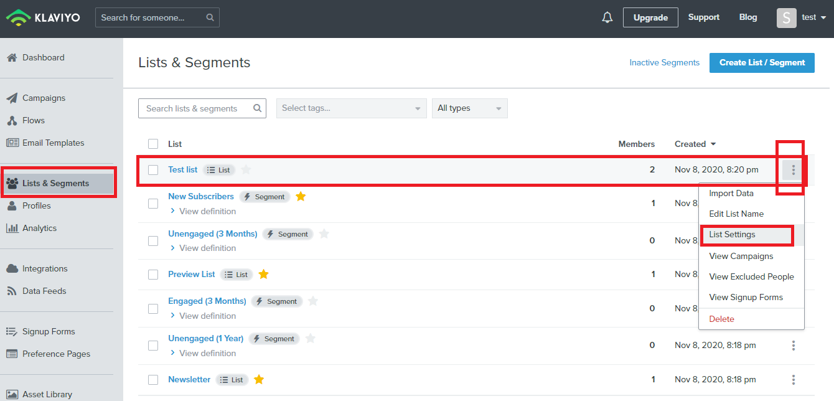Image resolution: width=834 pixels, height=401 pixels.
Task: Check the Preview List checkbox
Action: click(x=153, y=275)
